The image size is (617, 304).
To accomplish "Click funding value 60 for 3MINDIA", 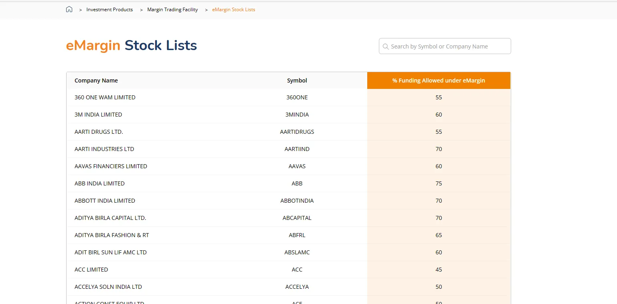I will coord(439,115).
